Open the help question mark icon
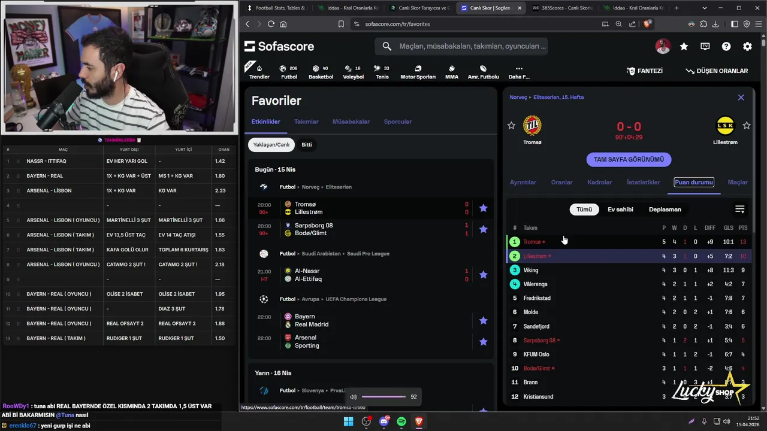The image size is (767, 431). click(726, 46)
